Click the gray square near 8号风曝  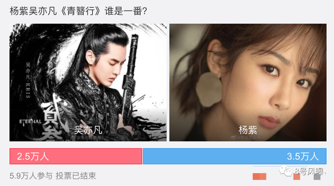(317, 177)
